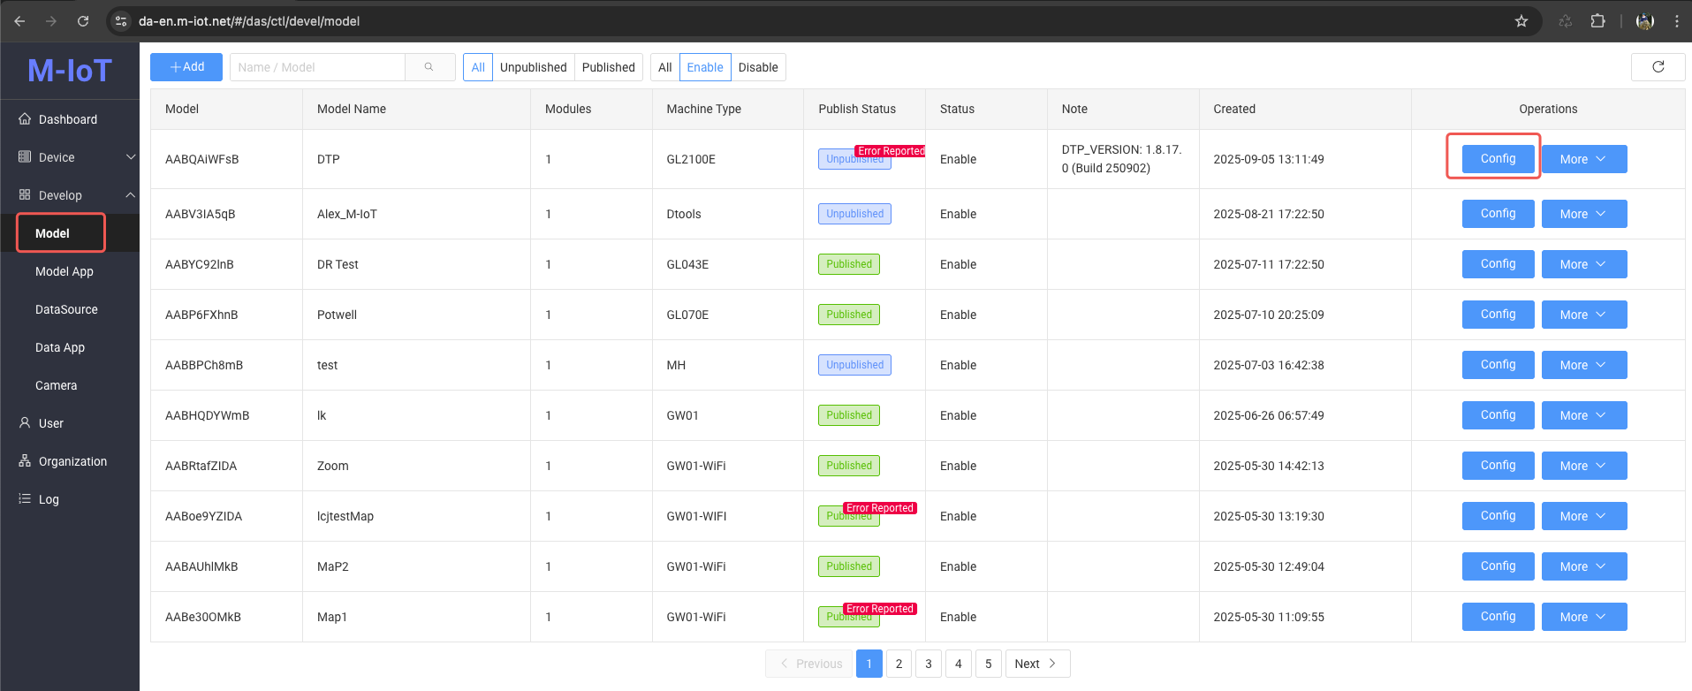Click the refresh table icon button

[1658, 67]
